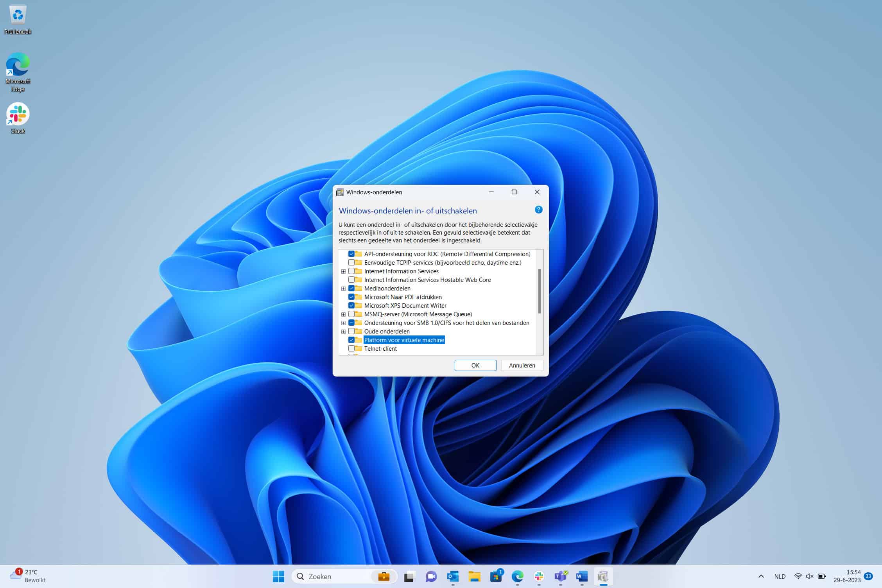Click the Annuleren button
882x588 pixels.
(522, 365)
